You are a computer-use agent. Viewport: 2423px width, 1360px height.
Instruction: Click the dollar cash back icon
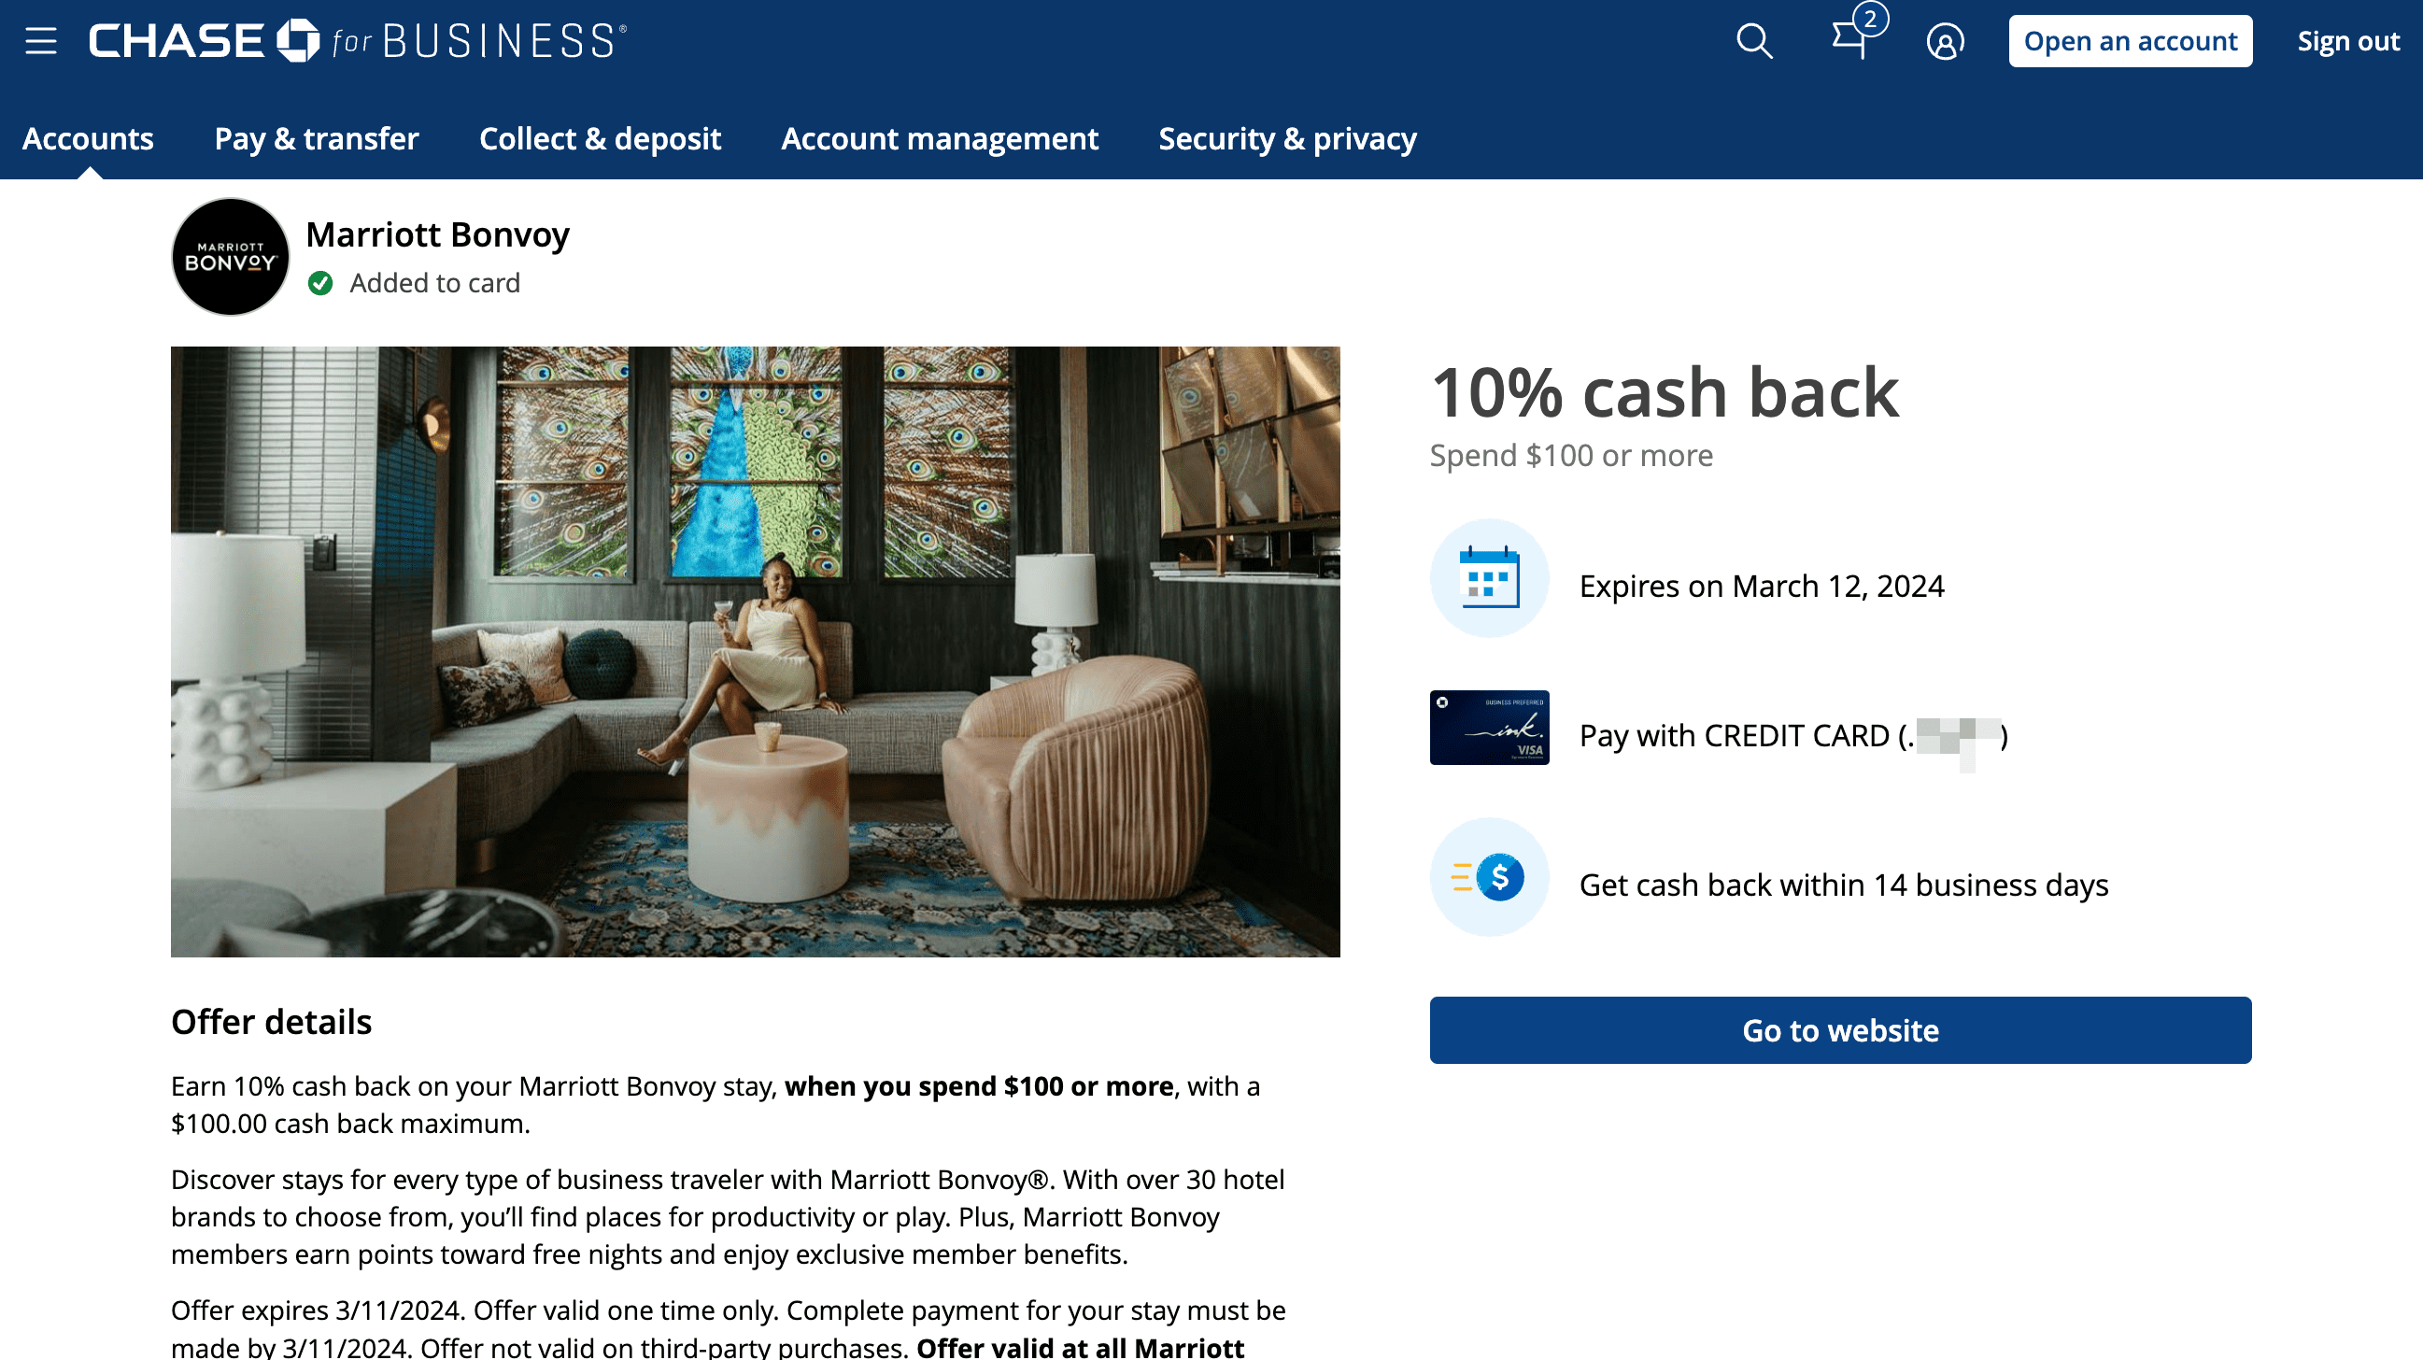[1489, 877]
